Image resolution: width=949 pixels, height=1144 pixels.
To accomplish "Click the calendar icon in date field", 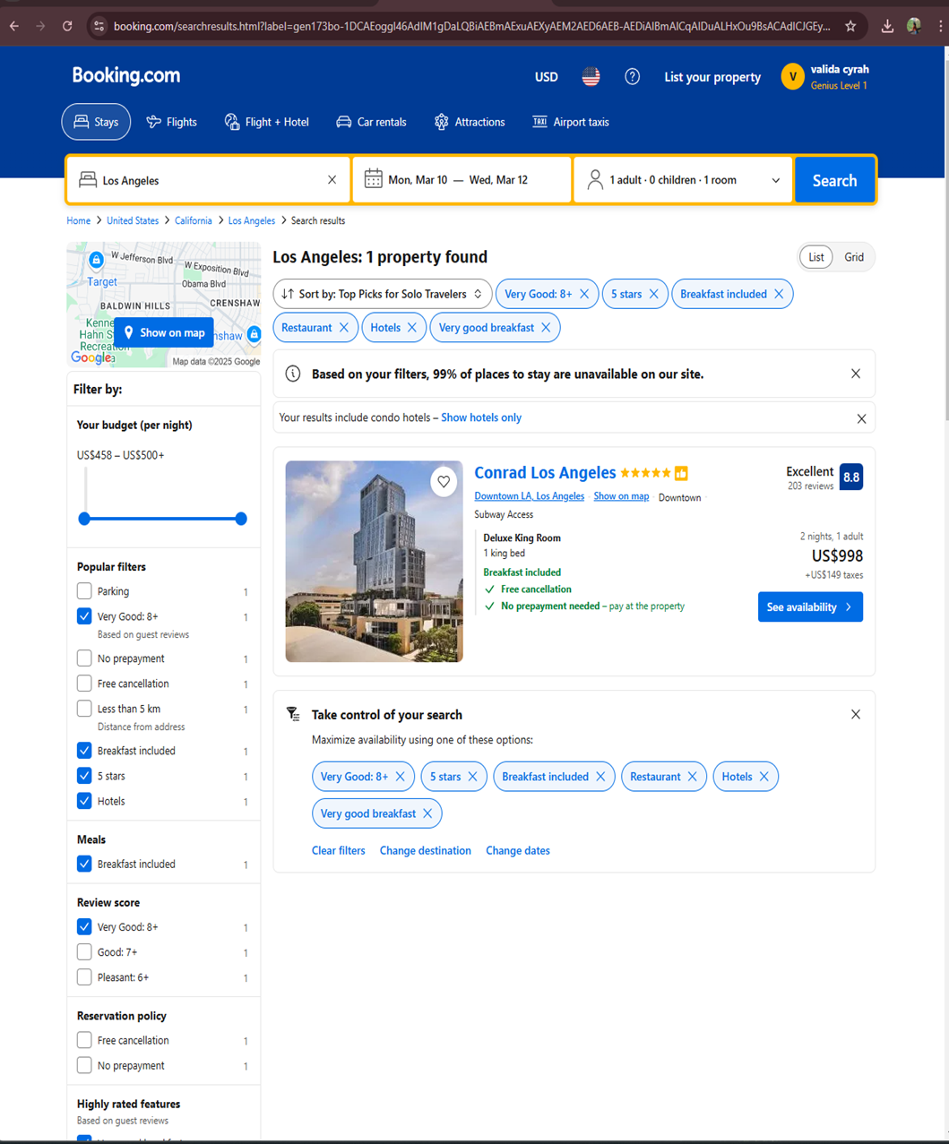I will 373,179.
